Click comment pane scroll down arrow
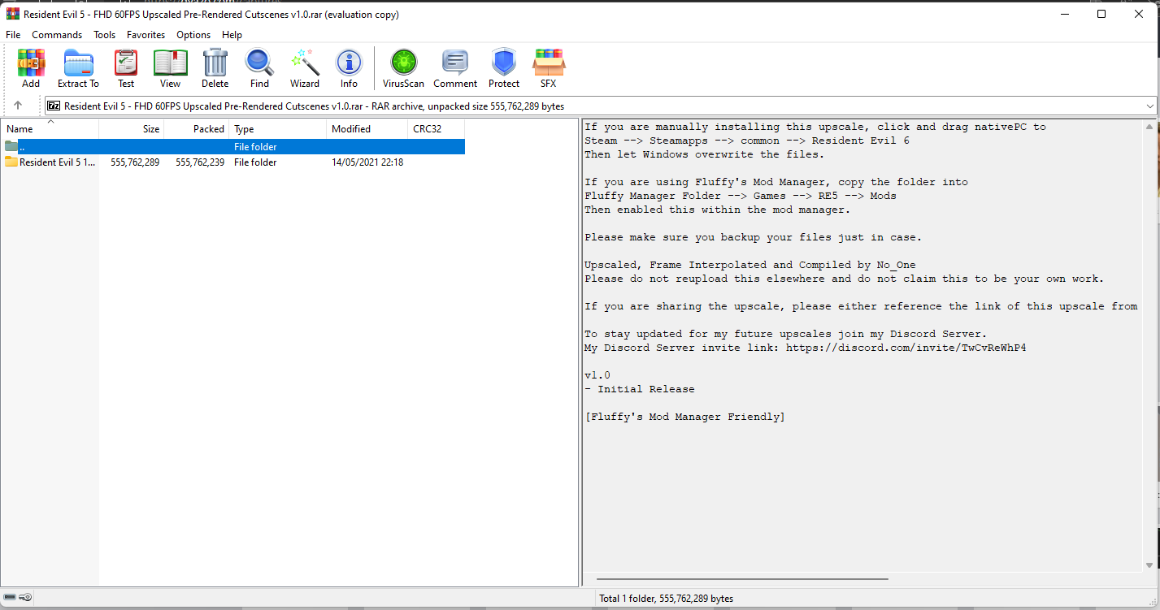1160x610 pixels. point(1149,565)
